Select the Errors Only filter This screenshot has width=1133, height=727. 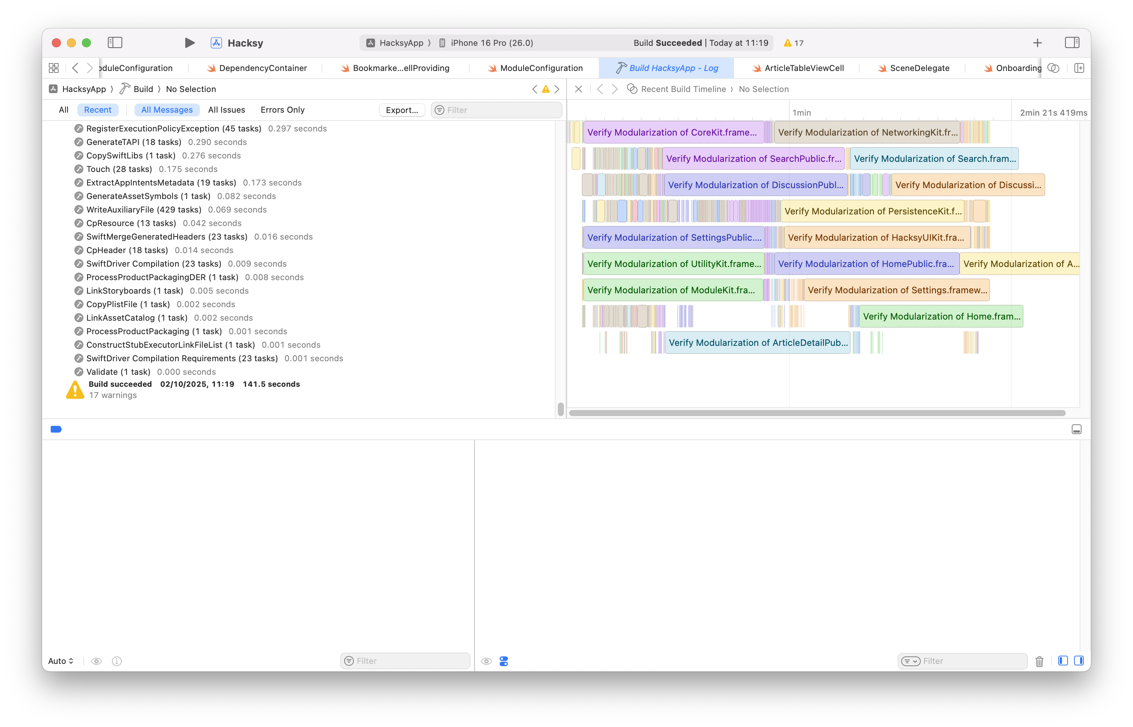(x=282, y=110)
